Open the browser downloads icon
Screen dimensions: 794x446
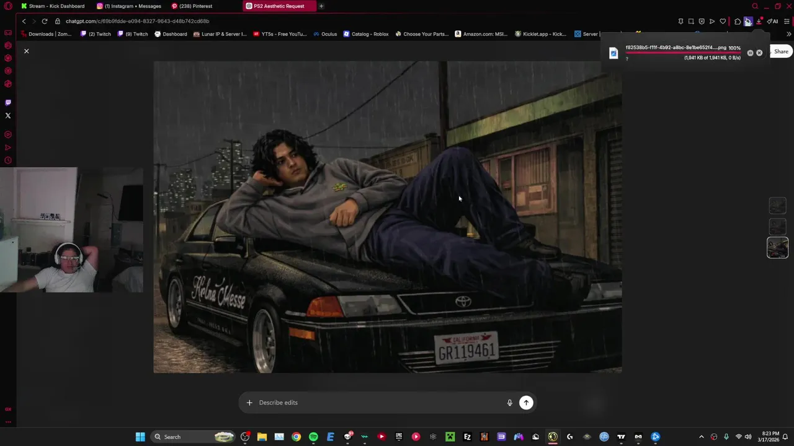click(x=759, y=21)
